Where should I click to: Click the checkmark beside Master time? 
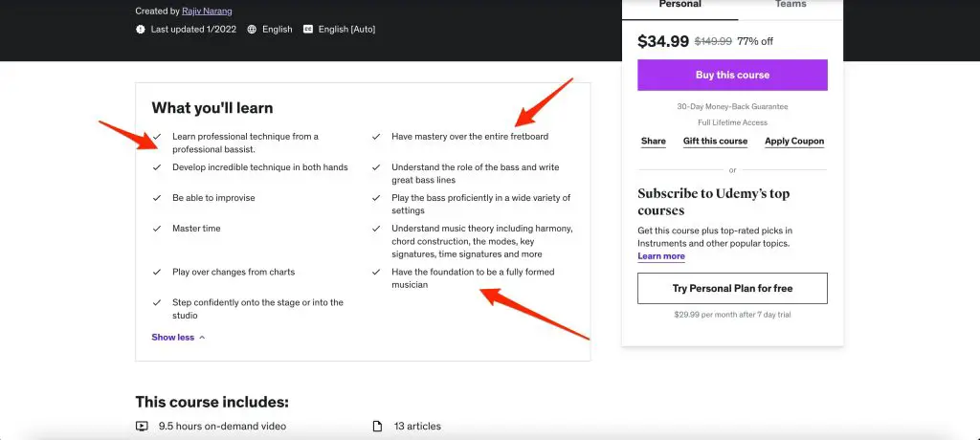tap(157, 228)
